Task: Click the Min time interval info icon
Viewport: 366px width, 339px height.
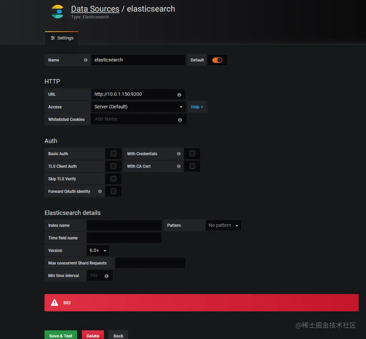Action: click(106, 276)
